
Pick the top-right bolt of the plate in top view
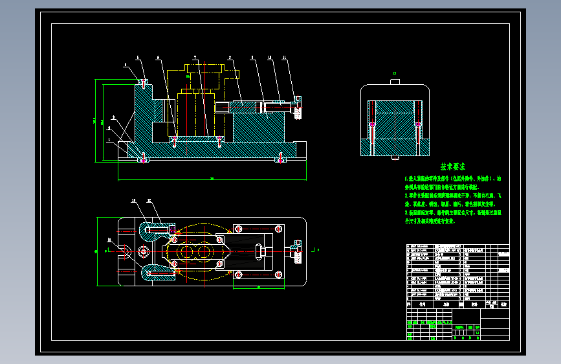(279, 229)
